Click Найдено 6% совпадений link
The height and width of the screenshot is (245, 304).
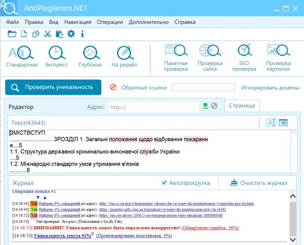point(59,215)
